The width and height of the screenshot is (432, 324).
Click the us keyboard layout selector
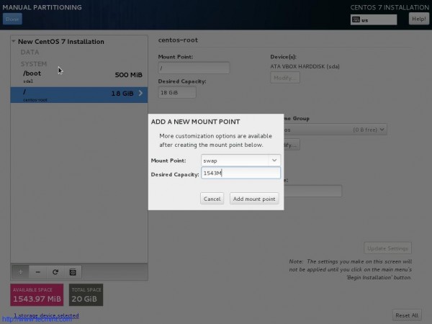tap(374, 19)
